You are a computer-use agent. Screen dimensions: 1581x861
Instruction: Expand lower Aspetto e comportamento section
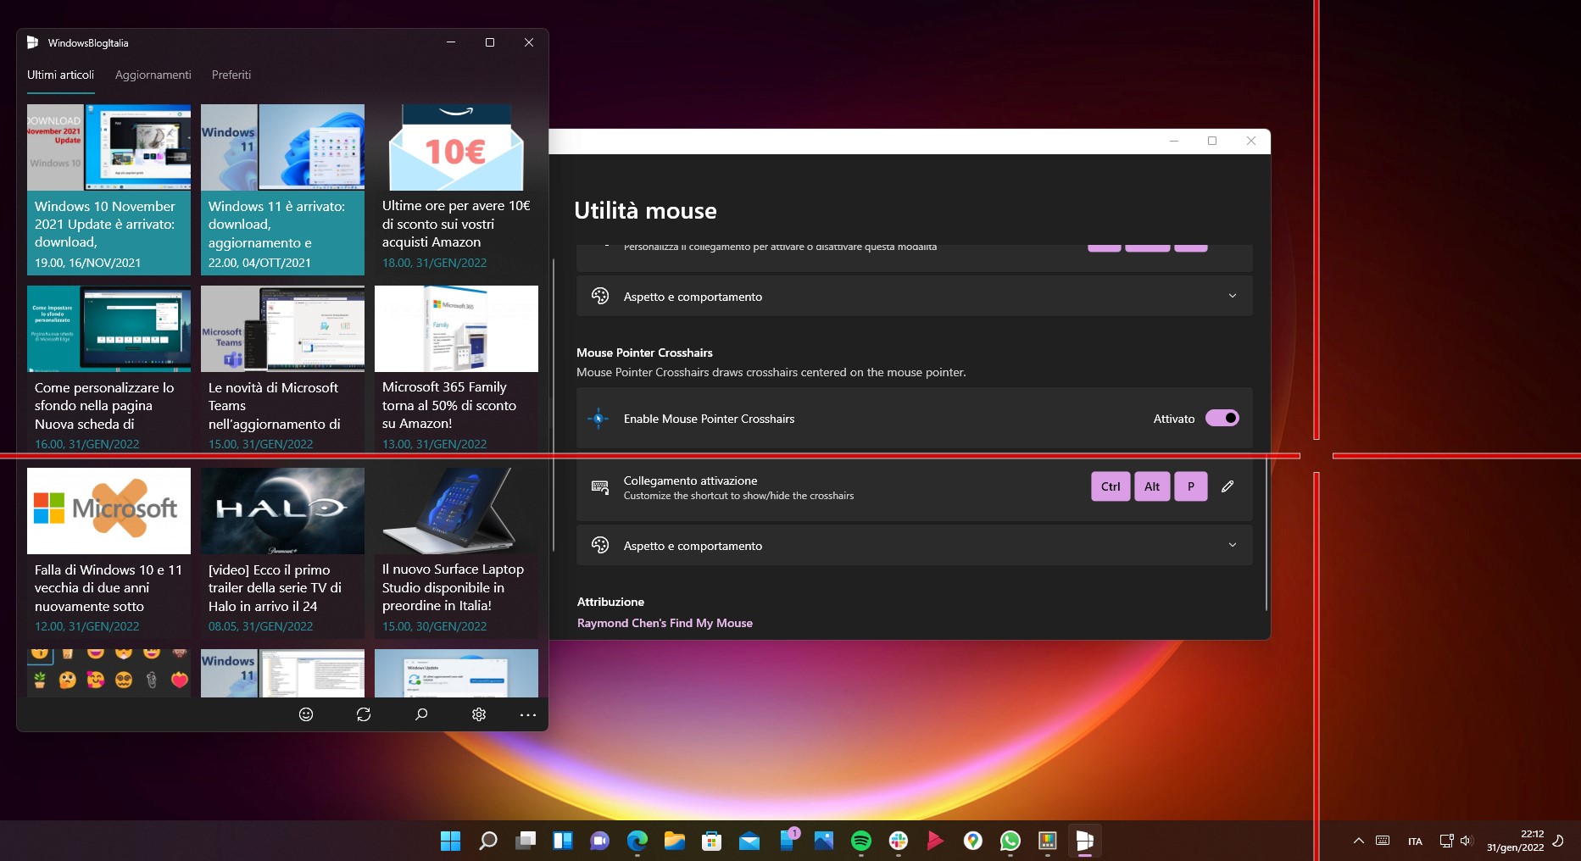(x=915, y=546)
